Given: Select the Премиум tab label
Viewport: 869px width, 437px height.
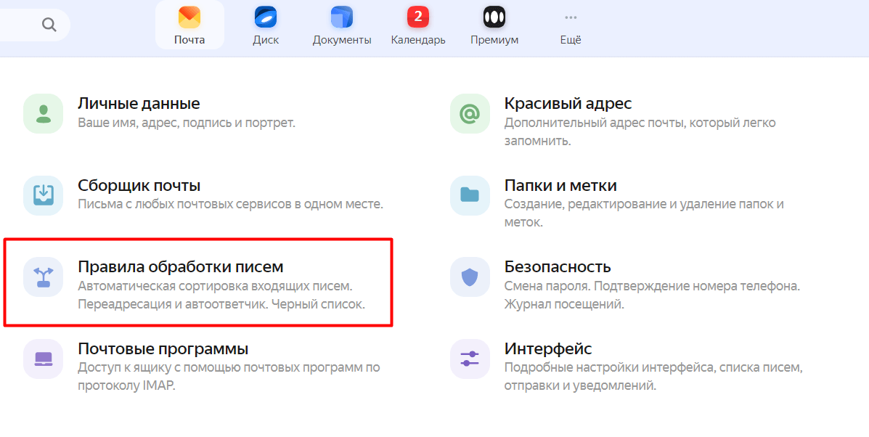Looking at the screenshot, I should [x=494, y=40].
